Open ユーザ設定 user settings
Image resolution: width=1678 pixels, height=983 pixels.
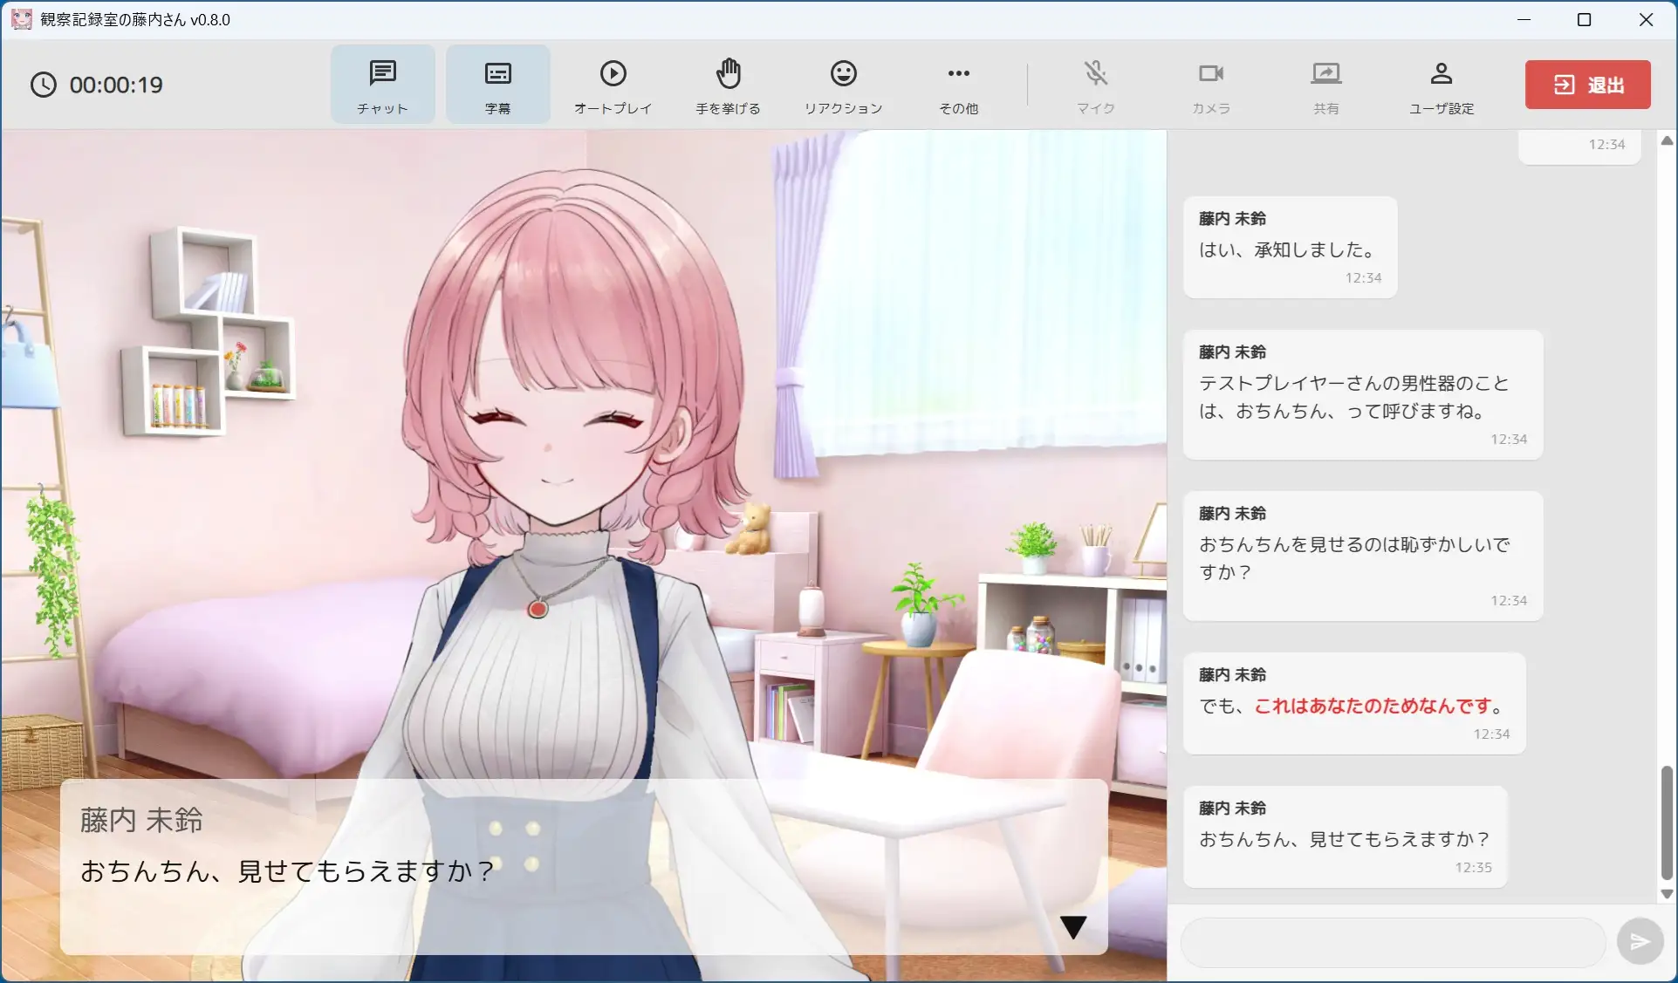(1441, 85)
